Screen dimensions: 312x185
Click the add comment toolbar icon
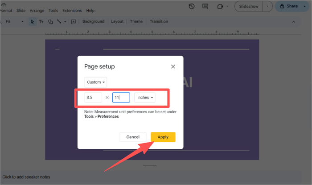coord(73,21)
